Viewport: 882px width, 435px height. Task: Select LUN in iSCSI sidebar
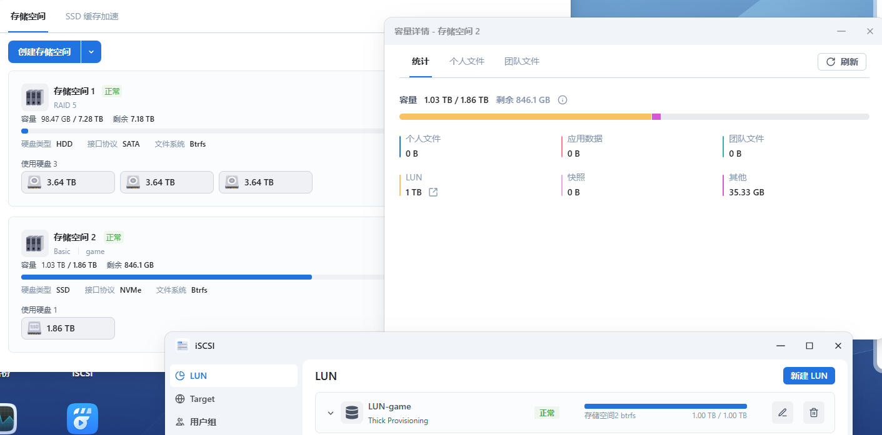[234, 376]
